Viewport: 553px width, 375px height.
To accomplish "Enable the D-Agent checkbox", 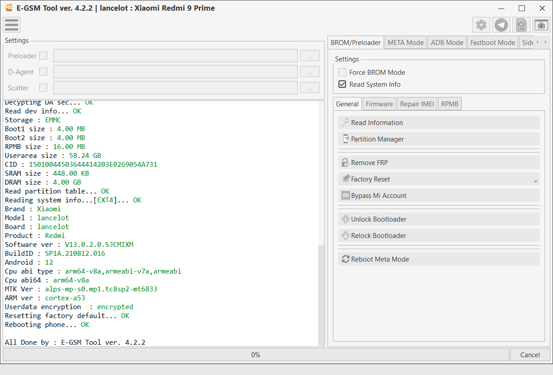I will click(43, 72).
